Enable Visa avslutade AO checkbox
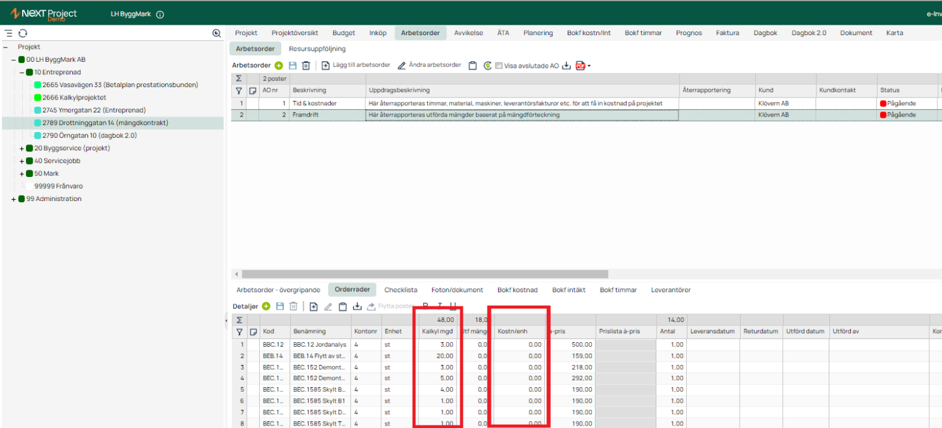The width and height of the screenshot is (942, 428). (499, 66)
